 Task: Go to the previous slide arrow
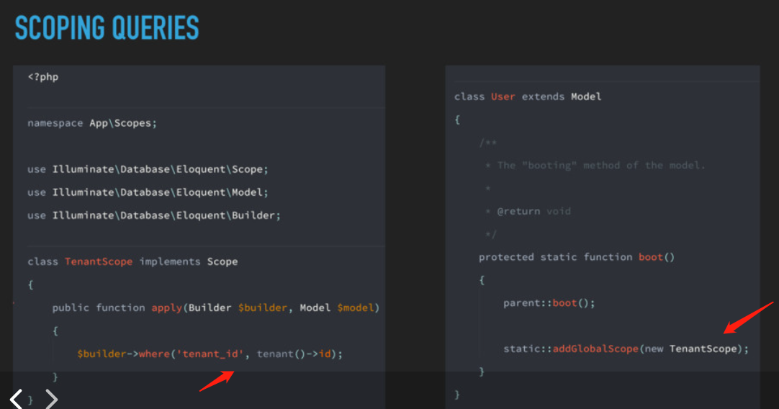tap(17, 399)
